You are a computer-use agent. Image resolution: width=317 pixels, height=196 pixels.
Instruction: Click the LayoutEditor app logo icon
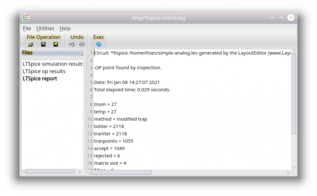[26, 18]
